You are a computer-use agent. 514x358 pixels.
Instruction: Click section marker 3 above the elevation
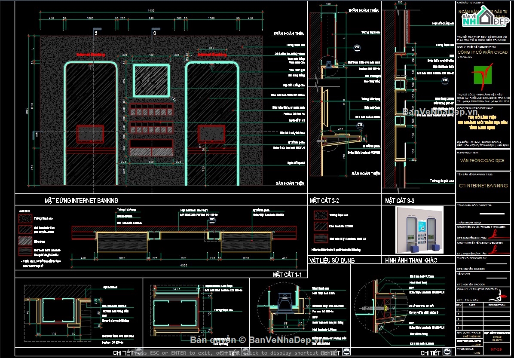coord(154,33)
